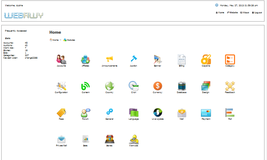Open the General gears module
The height and width of the screenshot is (160, 267).
109,114
